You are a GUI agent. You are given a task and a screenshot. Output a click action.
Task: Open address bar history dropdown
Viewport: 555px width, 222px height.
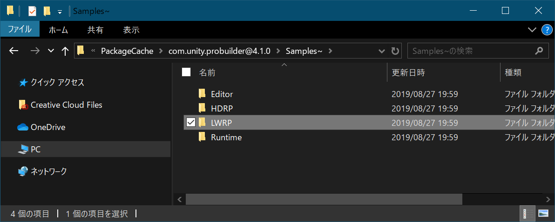point(382,51)
